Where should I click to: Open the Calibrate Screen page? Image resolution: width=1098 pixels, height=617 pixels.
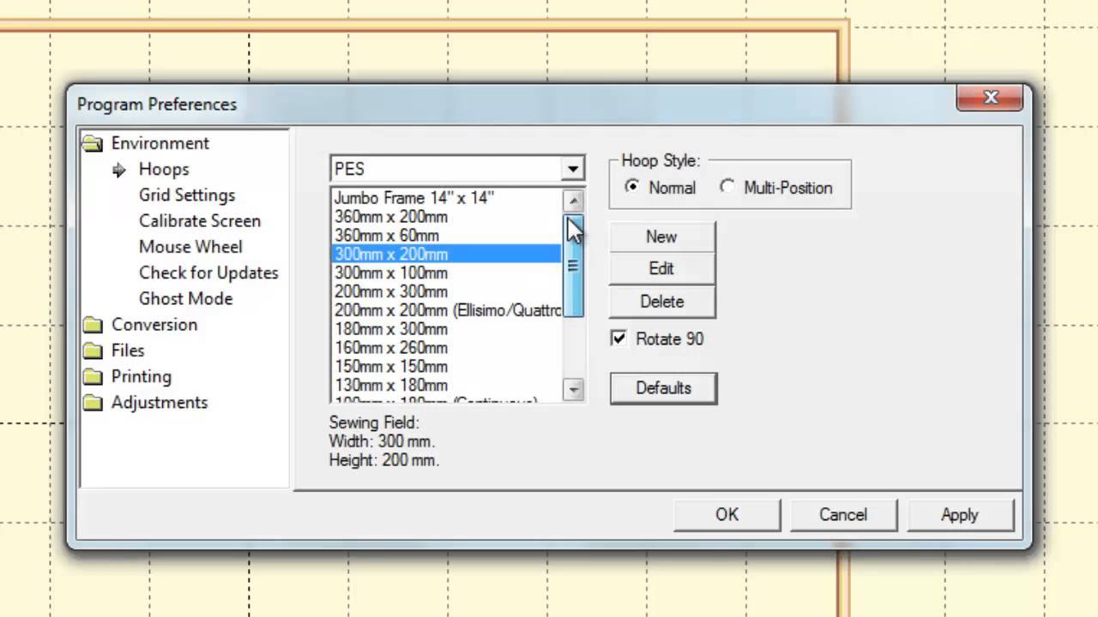200,221
